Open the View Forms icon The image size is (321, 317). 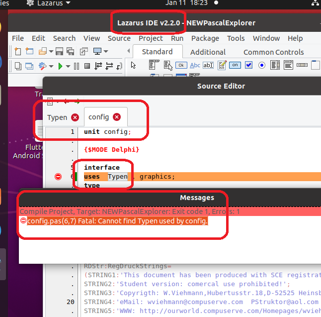(x=29, y=66)
